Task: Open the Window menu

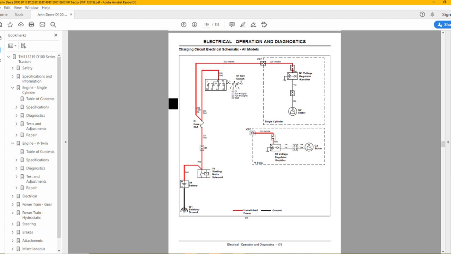Action: point(32,8)
